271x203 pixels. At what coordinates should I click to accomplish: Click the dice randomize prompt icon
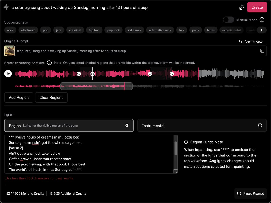point(242,7)
